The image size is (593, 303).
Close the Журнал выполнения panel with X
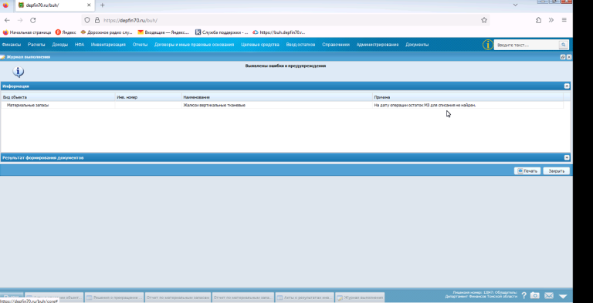(x=569, y=57)
